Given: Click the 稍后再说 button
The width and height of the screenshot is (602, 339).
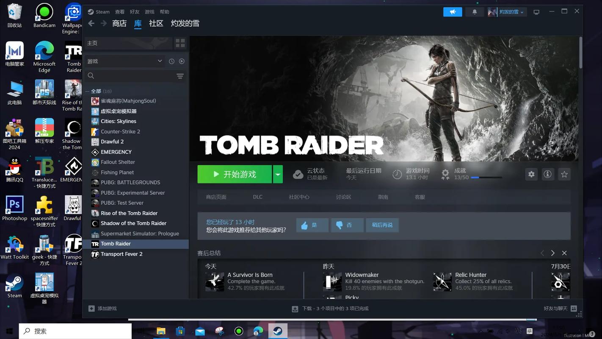Looking at the screenshot, I should point(382,225).
